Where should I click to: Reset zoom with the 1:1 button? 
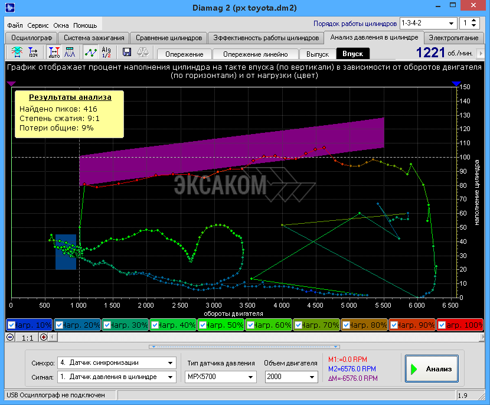[x=27, y=337]
